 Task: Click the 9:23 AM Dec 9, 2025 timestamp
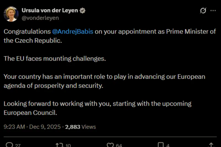point(32,127)
